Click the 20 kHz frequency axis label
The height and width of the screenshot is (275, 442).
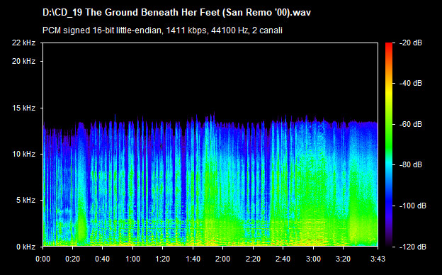(23, 61)
